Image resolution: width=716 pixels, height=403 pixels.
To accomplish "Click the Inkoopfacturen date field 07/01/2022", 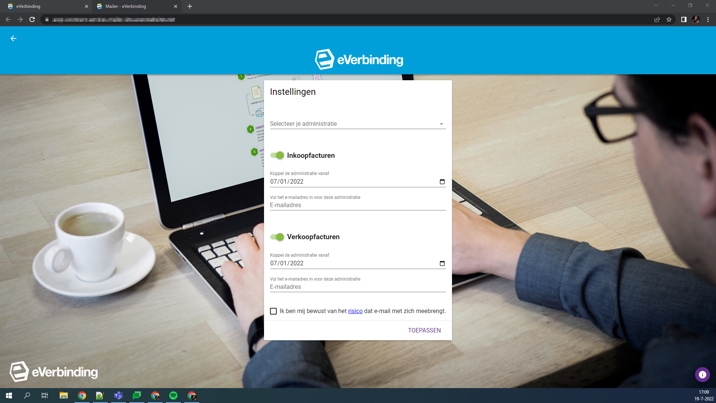I will pyautogui.click(x=358, y=182).
